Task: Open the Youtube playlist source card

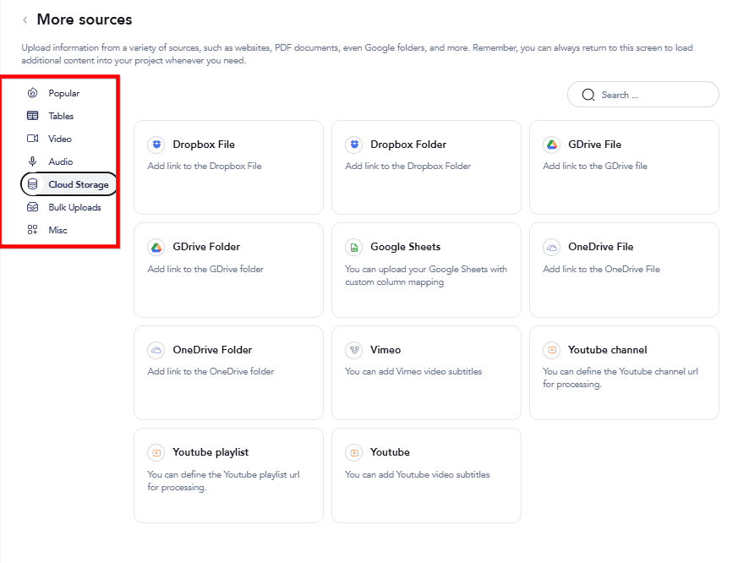Action: [x=228, y=475]
